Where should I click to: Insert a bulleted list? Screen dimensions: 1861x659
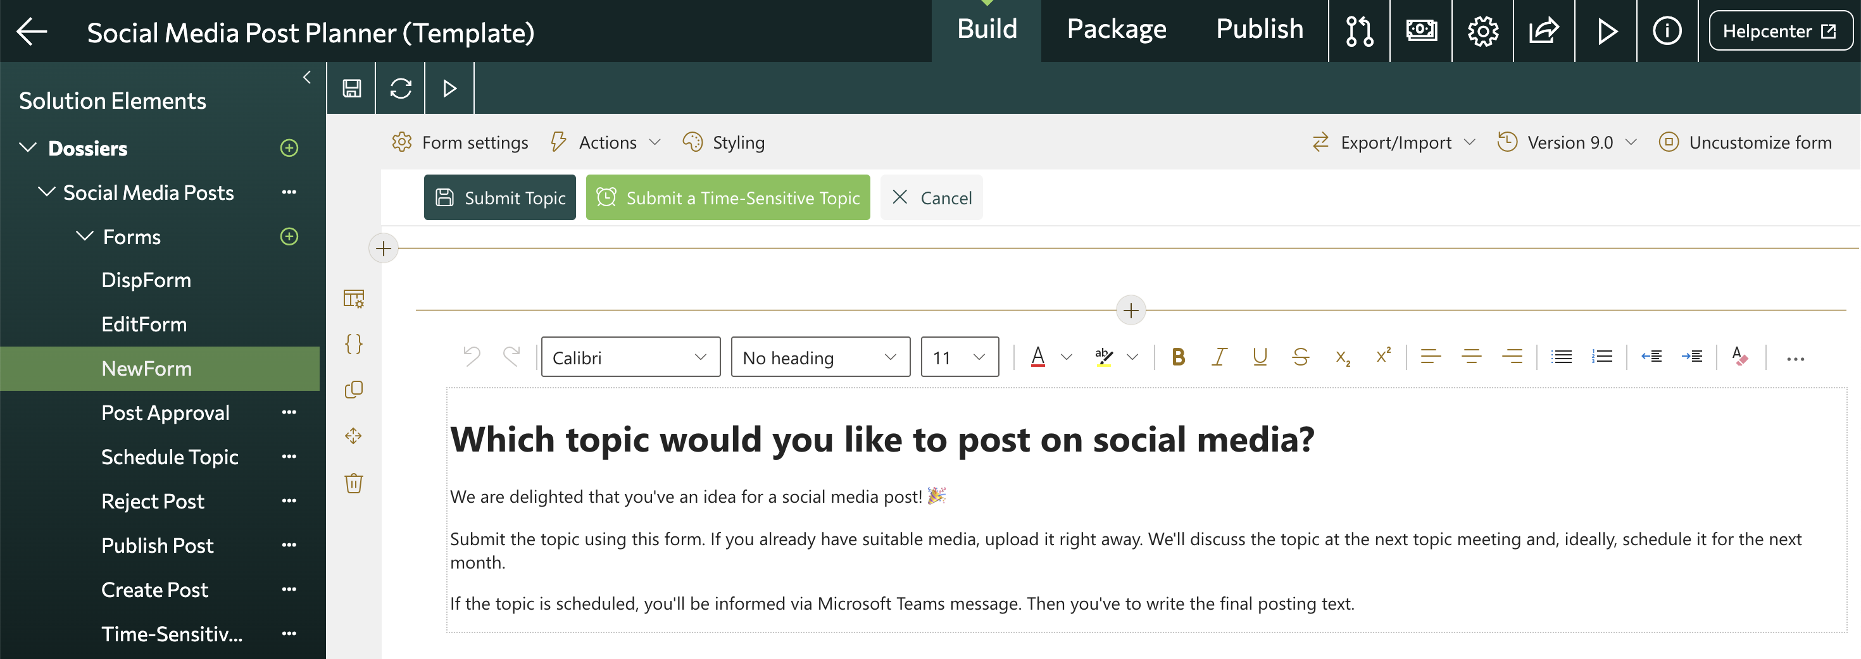click(1562, 357)
